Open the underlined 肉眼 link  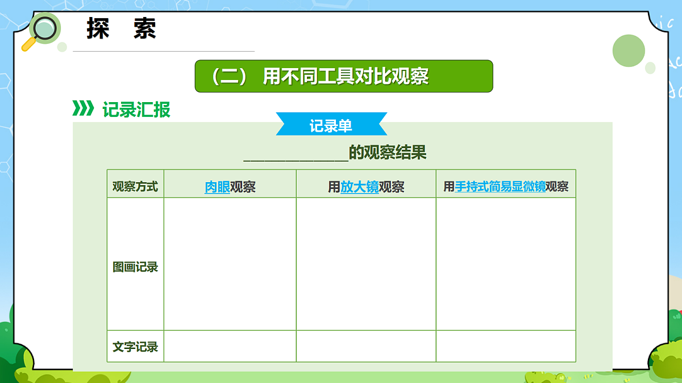coord(217,187)
